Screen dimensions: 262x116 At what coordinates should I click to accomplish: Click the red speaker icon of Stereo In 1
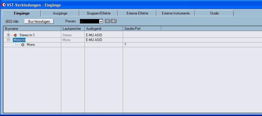16,35
